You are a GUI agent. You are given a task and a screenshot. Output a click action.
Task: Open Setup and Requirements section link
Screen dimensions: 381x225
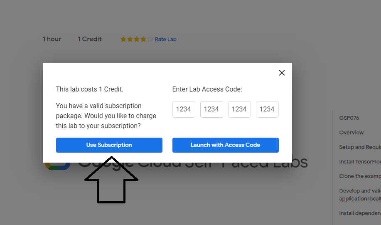360,147
